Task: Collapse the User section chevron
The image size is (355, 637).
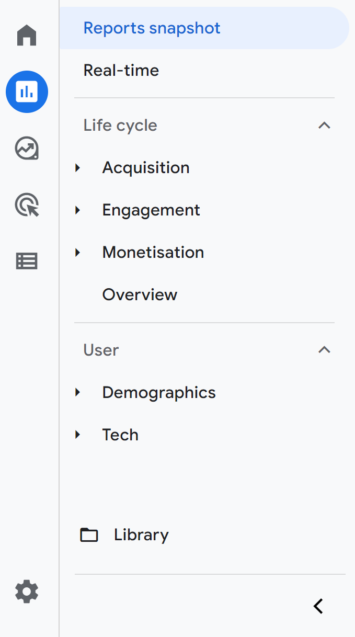Action: click(324, 350)
